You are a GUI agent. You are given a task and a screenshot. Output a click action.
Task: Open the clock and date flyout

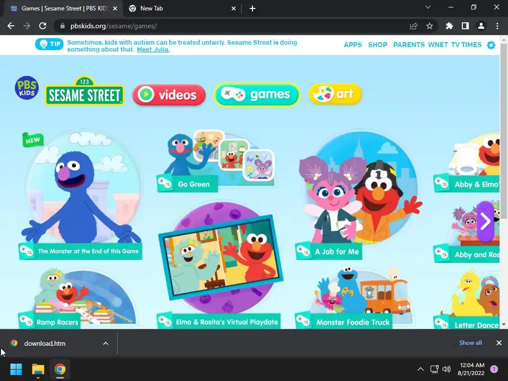[471, 369]
